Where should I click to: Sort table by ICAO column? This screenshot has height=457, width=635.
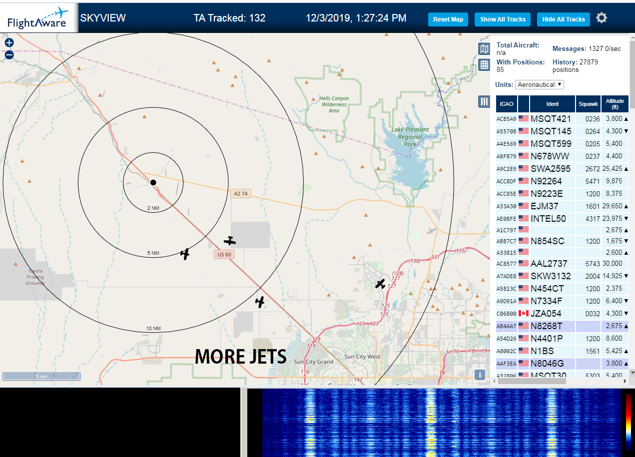507,104
